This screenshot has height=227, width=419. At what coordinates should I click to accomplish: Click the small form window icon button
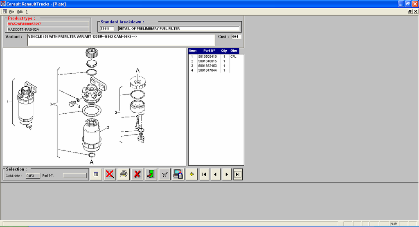point(96,174)
